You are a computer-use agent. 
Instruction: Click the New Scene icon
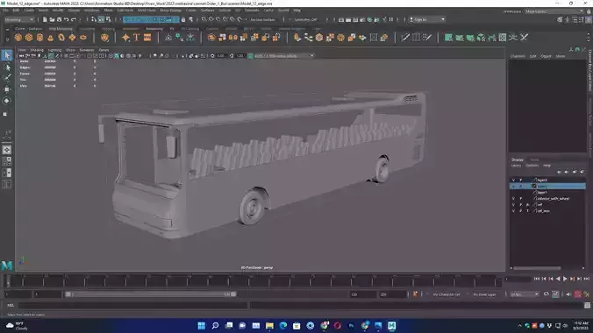(45, 19)
